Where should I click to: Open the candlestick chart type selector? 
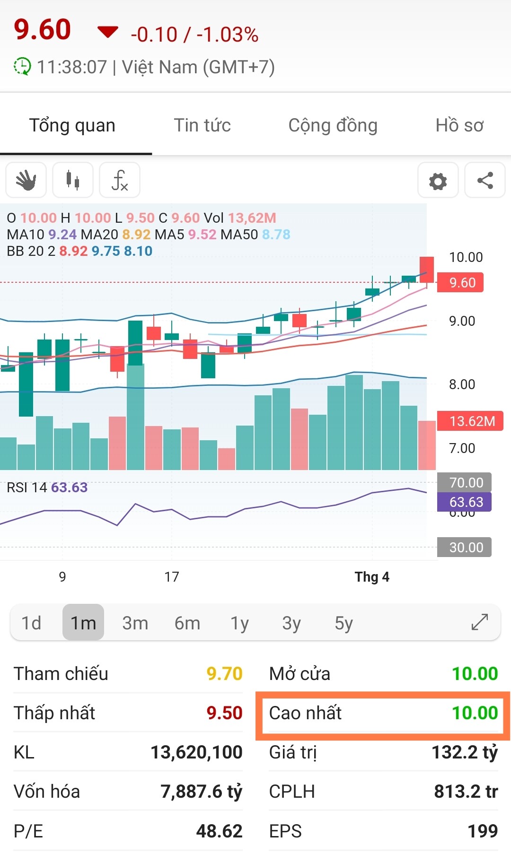[72, 180]
